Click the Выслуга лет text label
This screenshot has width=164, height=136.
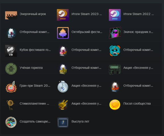click(x=80, y=121)
